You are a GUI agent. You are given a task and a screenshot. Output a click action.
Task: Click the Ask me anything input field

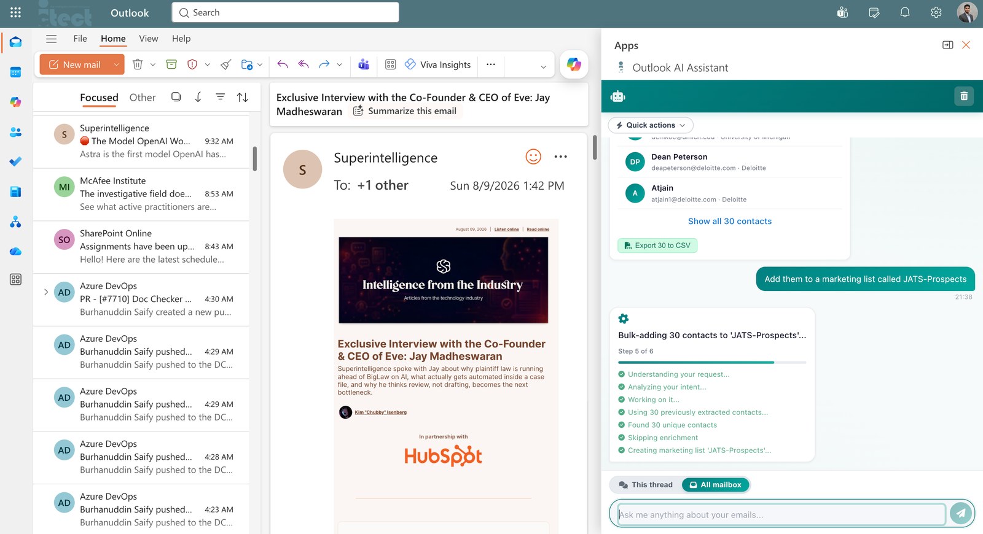coord(781,514)
